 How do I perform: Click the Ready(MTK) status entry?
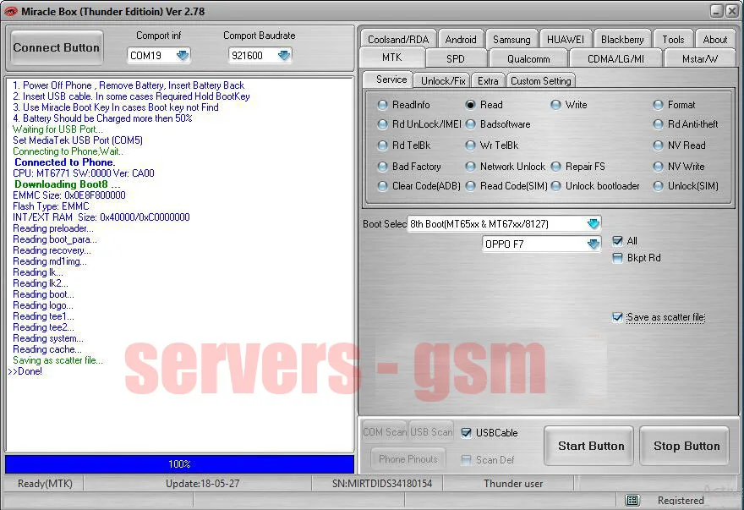pyautogui.click(x=45, y=484)
